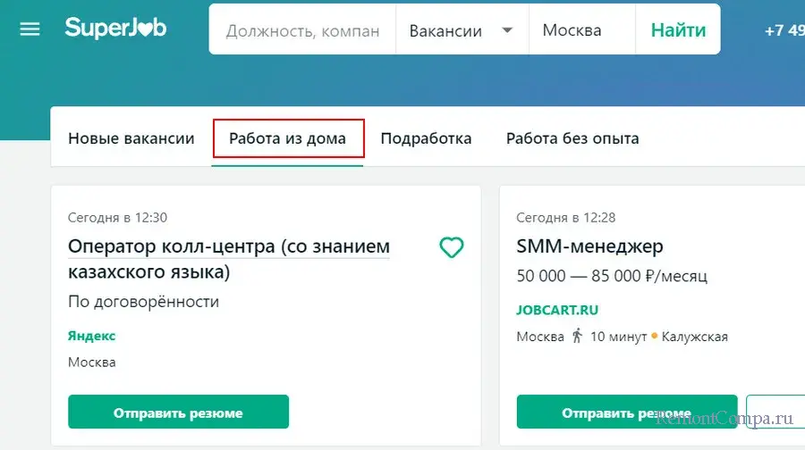
Task: Send resume for call-center operator vacancy
Action: tap(178, 412)
